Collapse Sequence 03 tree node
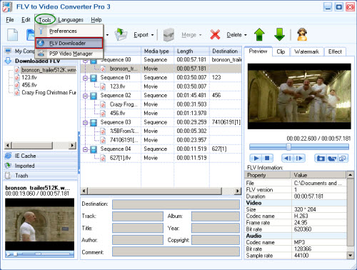Screen dimensions: 357x270 [85, 123]
